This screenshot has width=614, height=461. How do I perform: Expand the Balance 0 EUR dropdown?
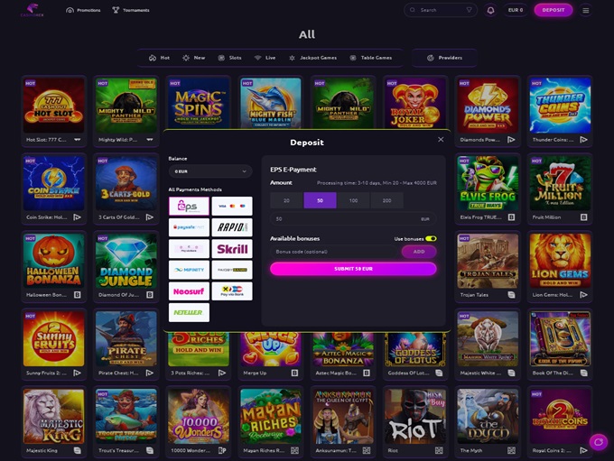210,171
